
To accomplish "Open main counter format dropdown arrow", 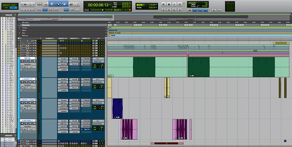I will (x=110, y=5).
